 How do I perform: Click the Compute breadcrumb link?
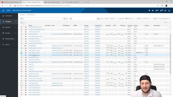pos(22,15)
